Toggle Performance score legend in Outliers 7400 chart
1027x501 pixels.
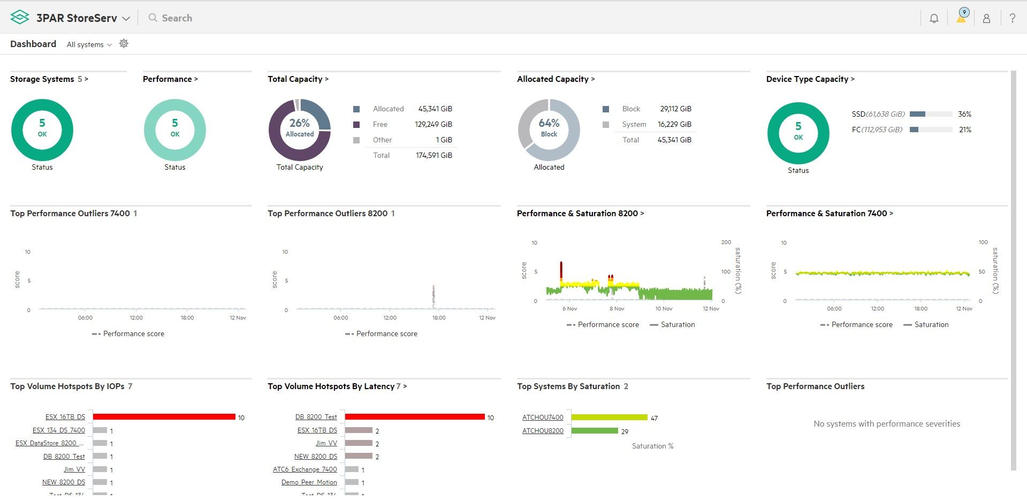(128, 333)
